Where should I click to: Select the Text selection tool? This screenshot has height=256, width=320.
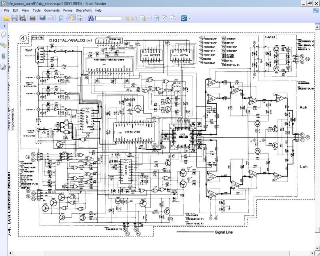pos(80,18)
